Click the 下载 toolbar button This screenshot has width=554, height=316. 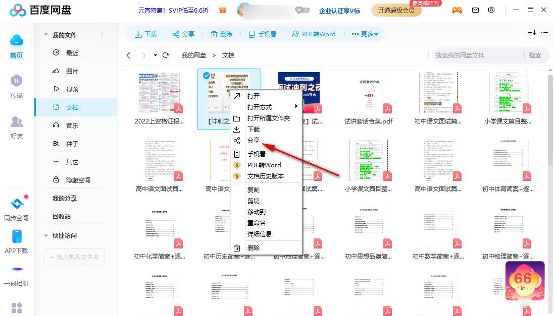pos(145,34)
